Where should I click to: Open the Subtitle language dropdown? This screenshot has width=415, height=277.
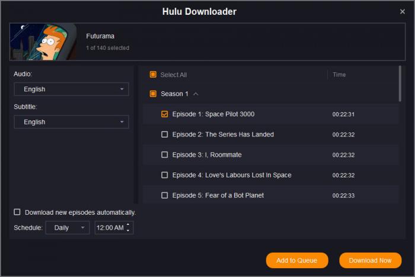click(71, 122)
